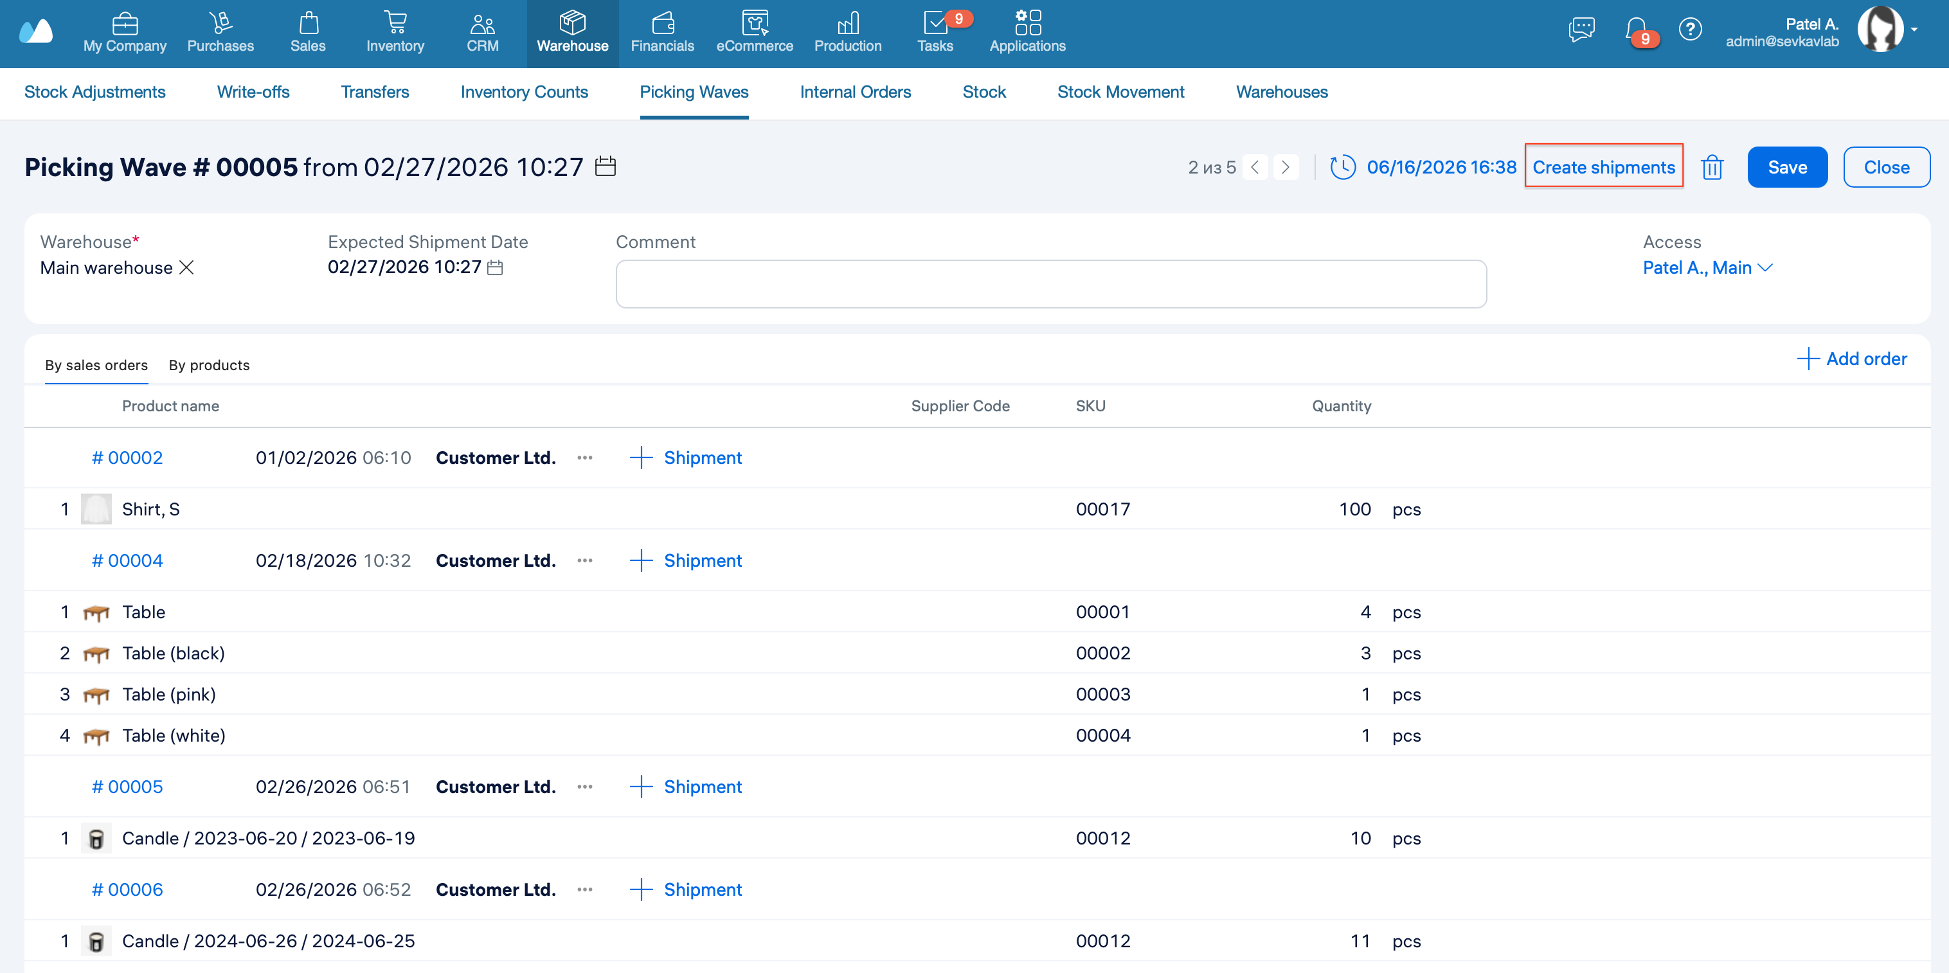The width and height of the screenshot is (1949, 973).
Task: Open the Transfers tab
Action: click(375, 91)
